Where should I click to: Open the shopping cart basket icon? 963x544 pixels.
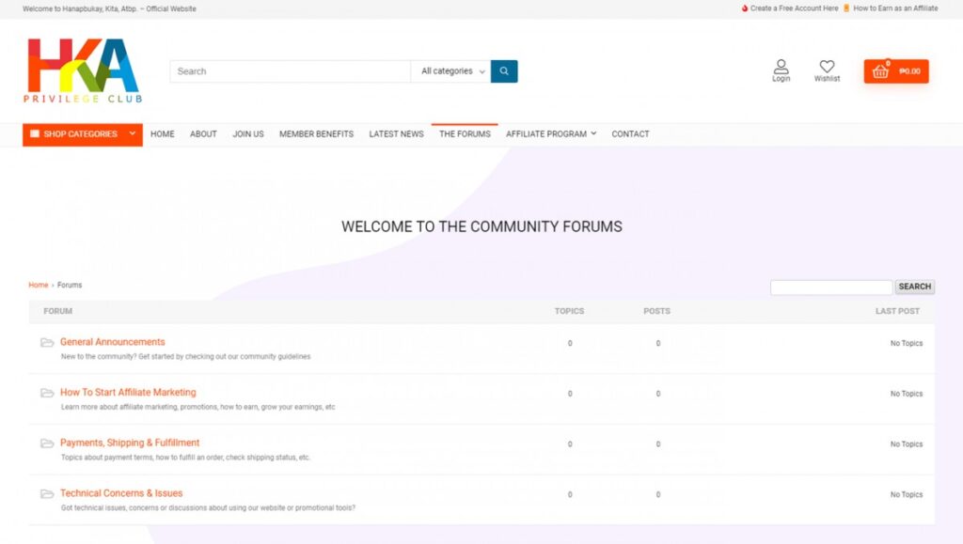(880, 71)
